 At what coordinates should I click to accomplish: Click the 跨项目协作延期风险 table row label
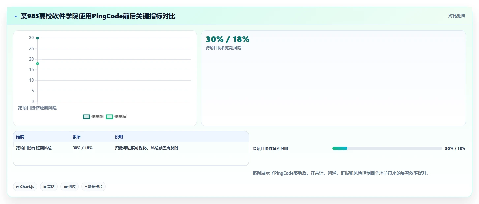pyautogui.click(x=34, y=148)
